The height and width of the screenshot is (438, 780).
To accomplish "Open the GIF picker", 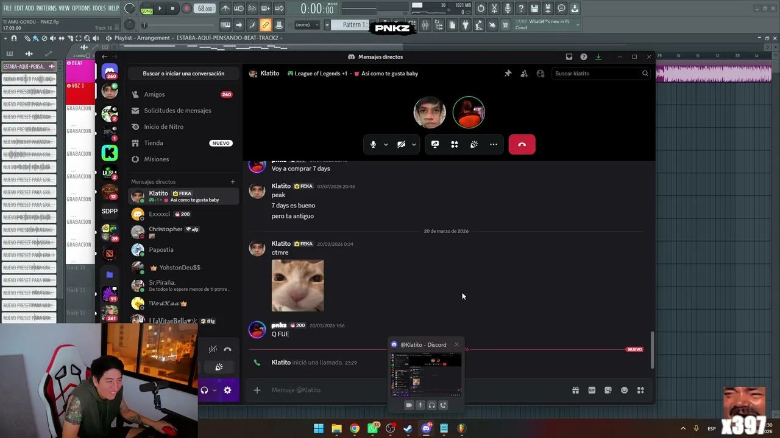I will [x=592, y=390].
